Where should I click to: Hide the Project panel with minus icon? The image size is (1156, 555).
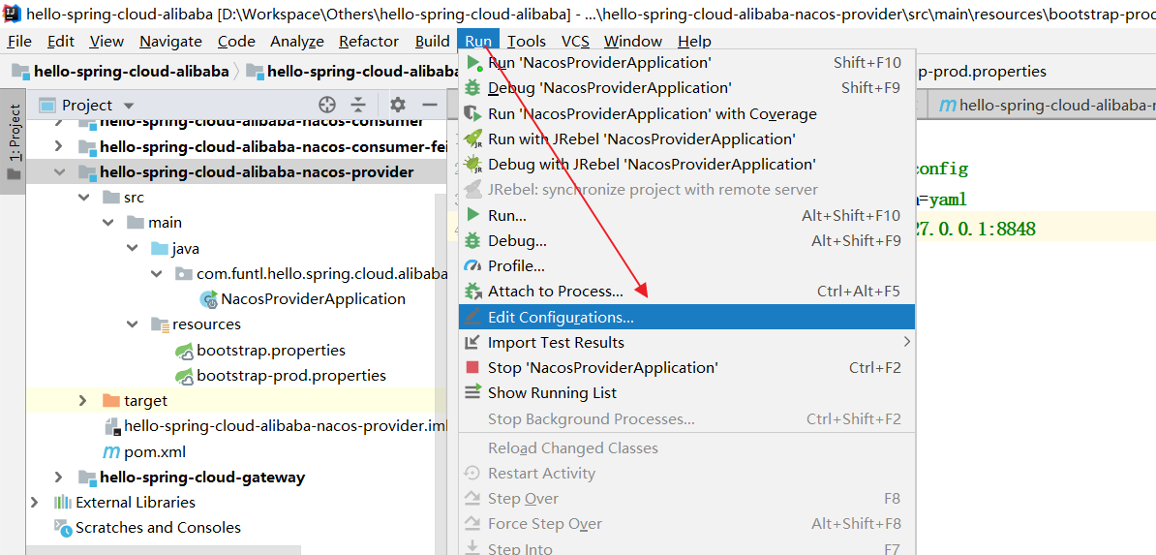point(430,105)
